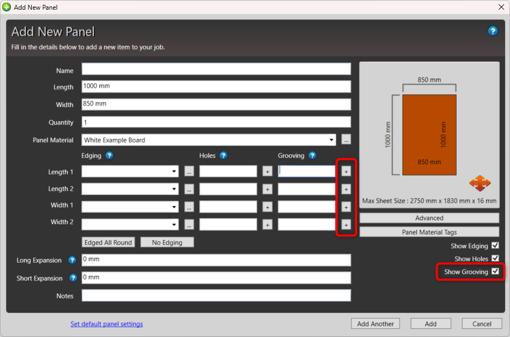Viewport: 510px width, 337px height.
Task: Open the Length 2 edging dropdown
Action: [130, 189]
